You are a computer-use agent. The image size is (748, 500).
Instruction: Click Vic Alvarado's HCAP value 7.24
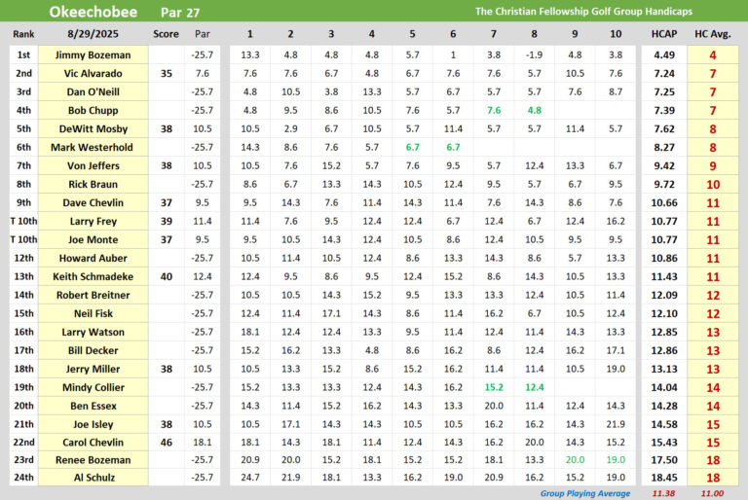664,73
